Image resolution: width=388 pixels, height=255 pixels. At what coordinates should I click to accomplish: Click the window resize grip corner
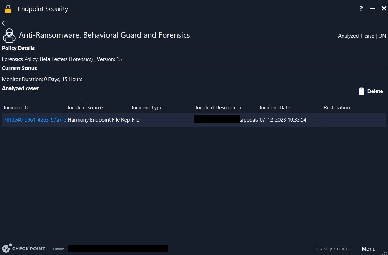coord(385,252)
